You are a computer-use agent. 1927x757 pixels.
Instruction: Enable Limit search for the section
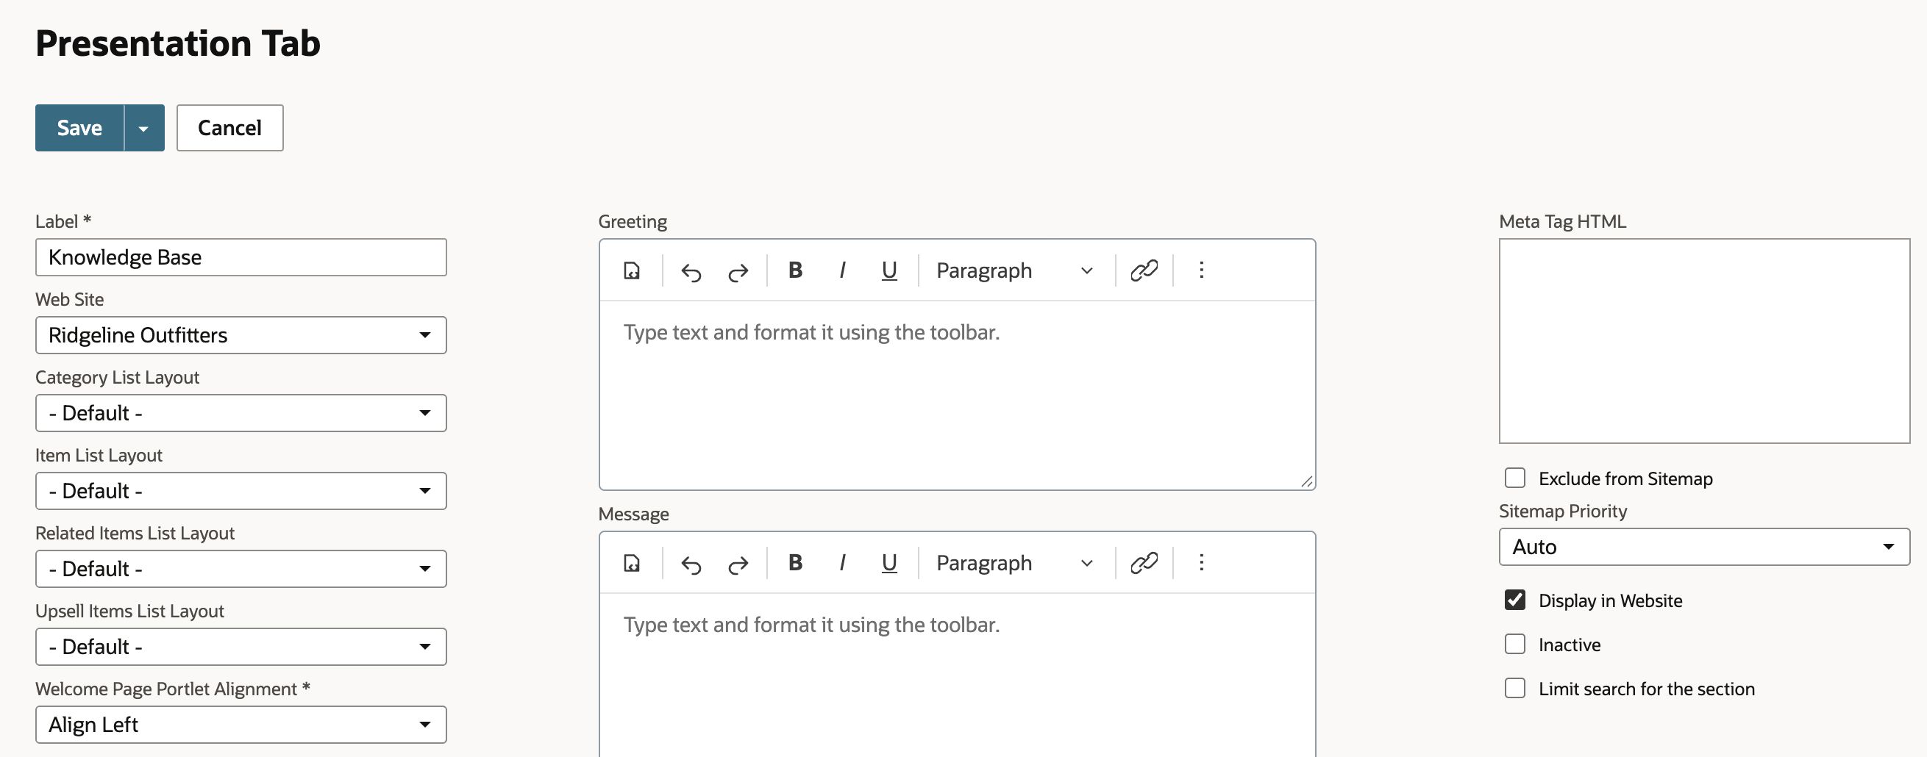1515,688
